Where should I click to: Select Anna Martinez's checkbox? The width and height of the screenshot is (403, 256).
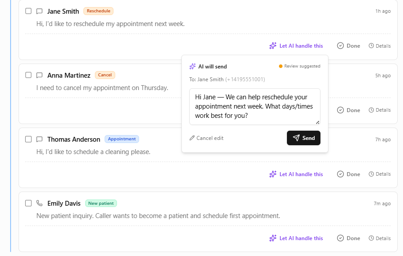(28, 75)
